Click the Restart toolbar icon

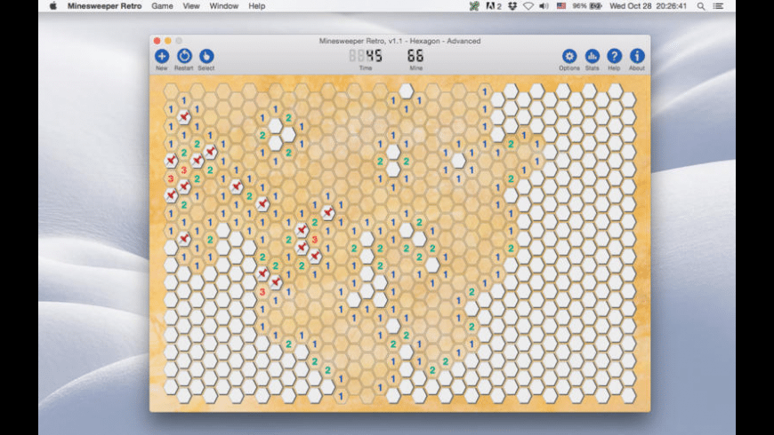pos(184,56)
